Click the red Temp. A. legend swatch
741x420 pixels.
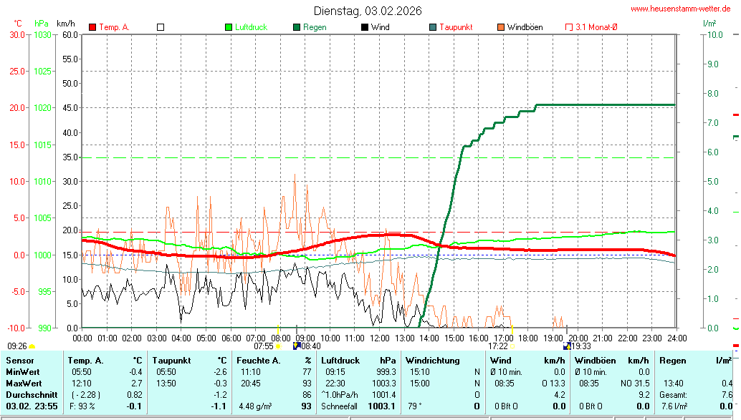coord(92,27)
